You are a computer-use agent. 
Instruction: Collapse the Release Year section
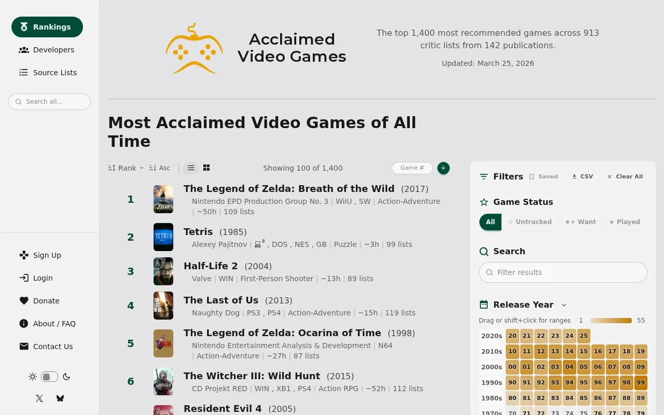564,305
